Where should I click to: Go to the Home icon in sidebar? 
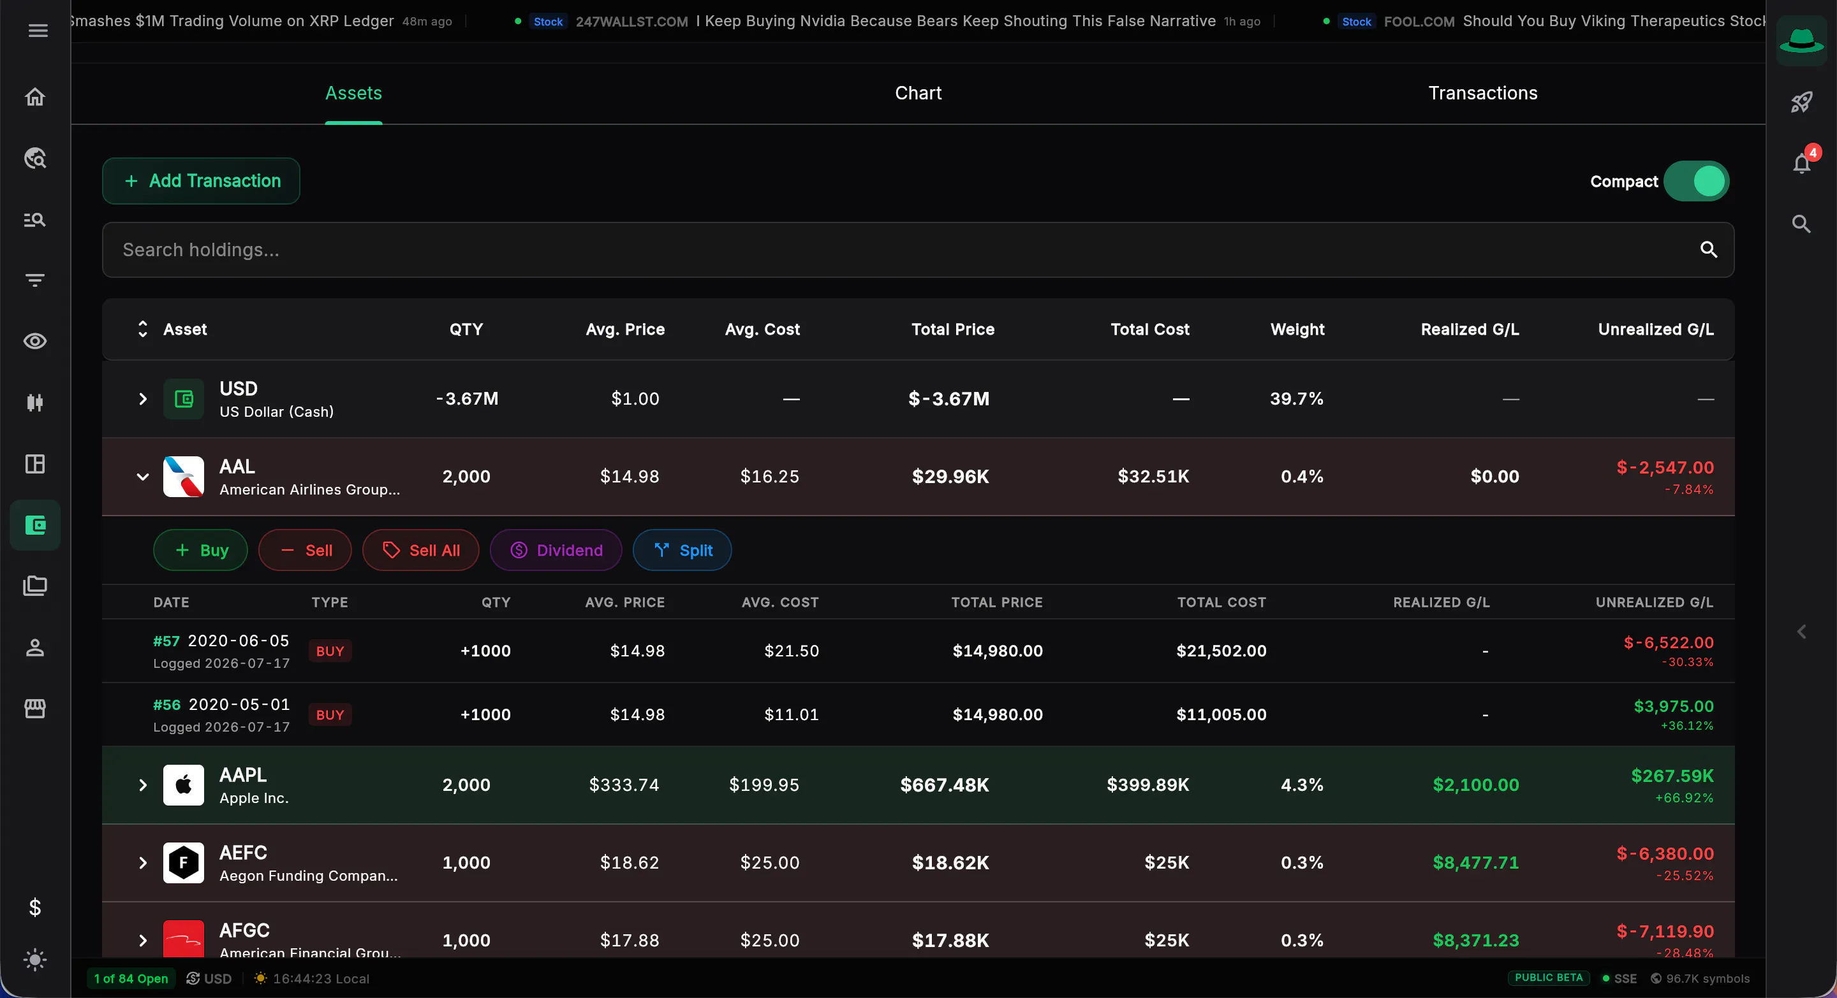coord(35,97)
